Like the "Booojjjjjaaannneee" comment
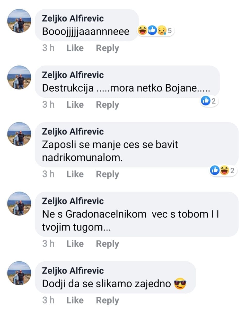 [75, 48]
